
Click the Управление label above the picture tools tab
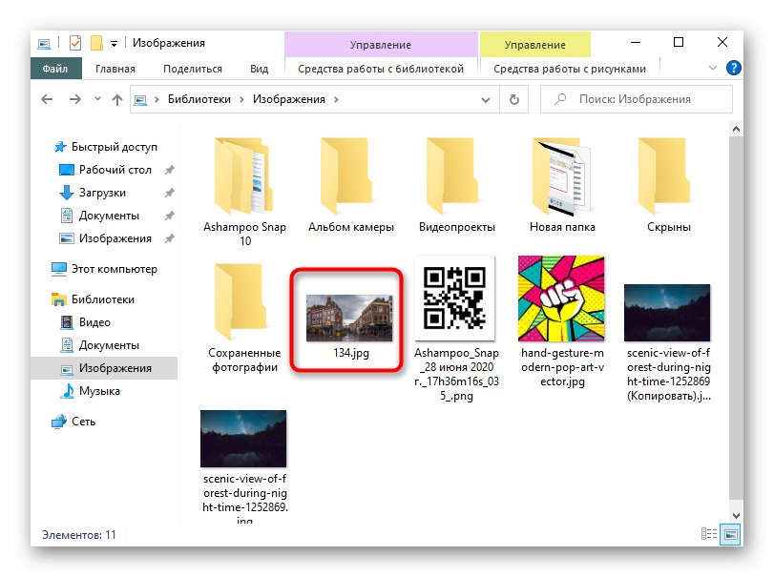[x=535, y=45]
